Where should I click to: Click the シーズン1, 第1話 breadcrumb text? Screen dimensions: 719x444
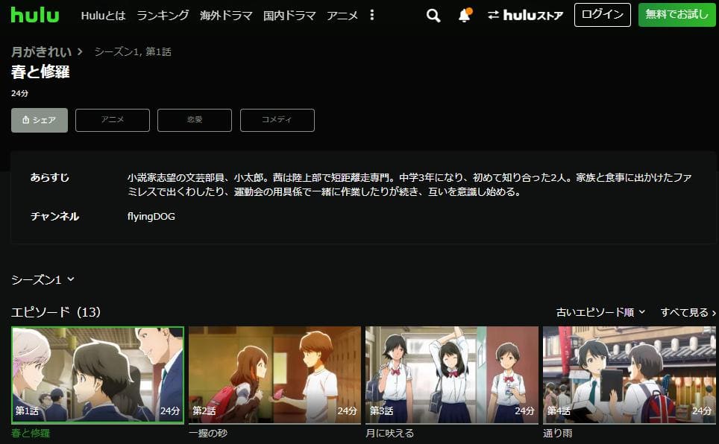[x=133, y=52]
